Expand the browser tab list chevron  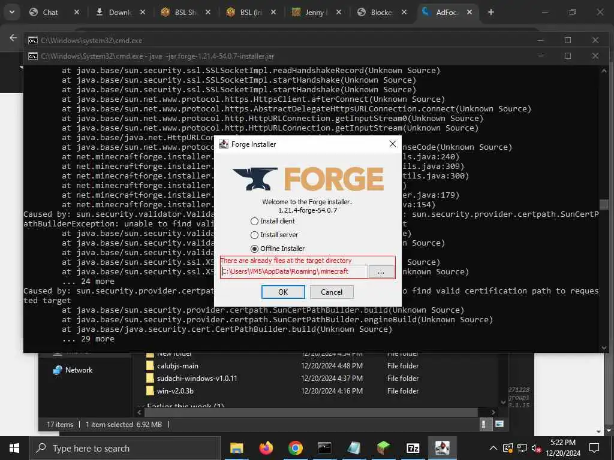pos(12,13)
